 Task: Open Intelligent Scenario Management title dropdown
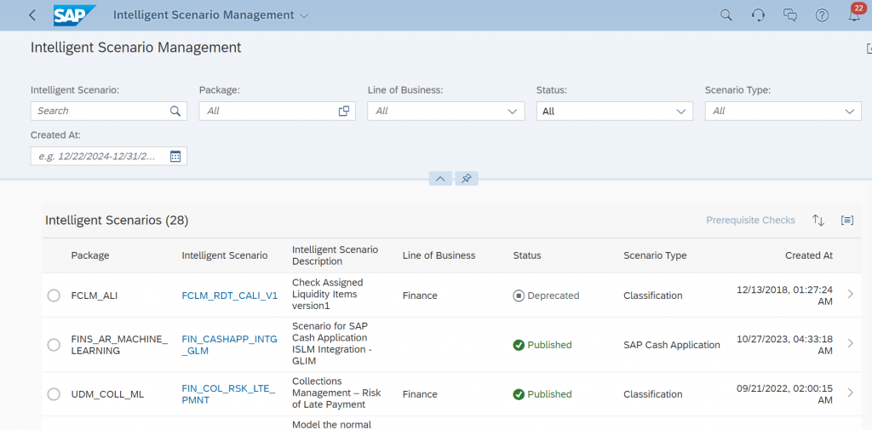click(304, 15)
